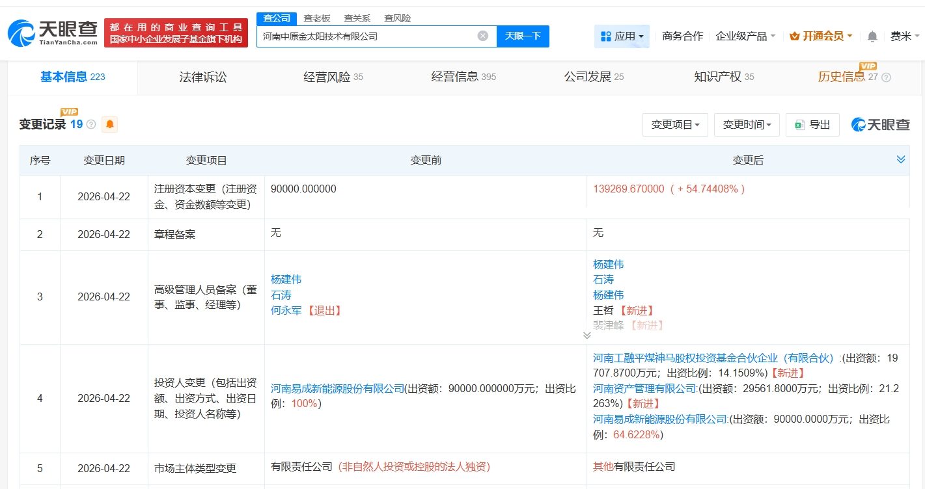Open 何永军 profile link
This screenshot has height=489, width=925.
pyautogui.click(x=286, y=311)
